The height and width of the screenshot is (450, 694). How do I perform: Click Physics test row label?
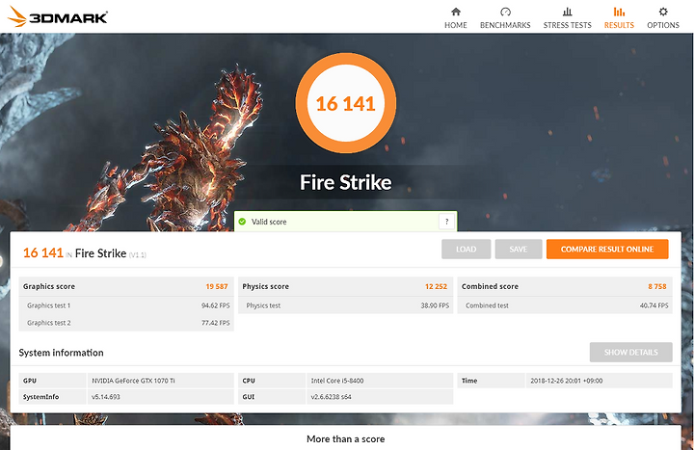pyautogui.click(x=263, y=305)
